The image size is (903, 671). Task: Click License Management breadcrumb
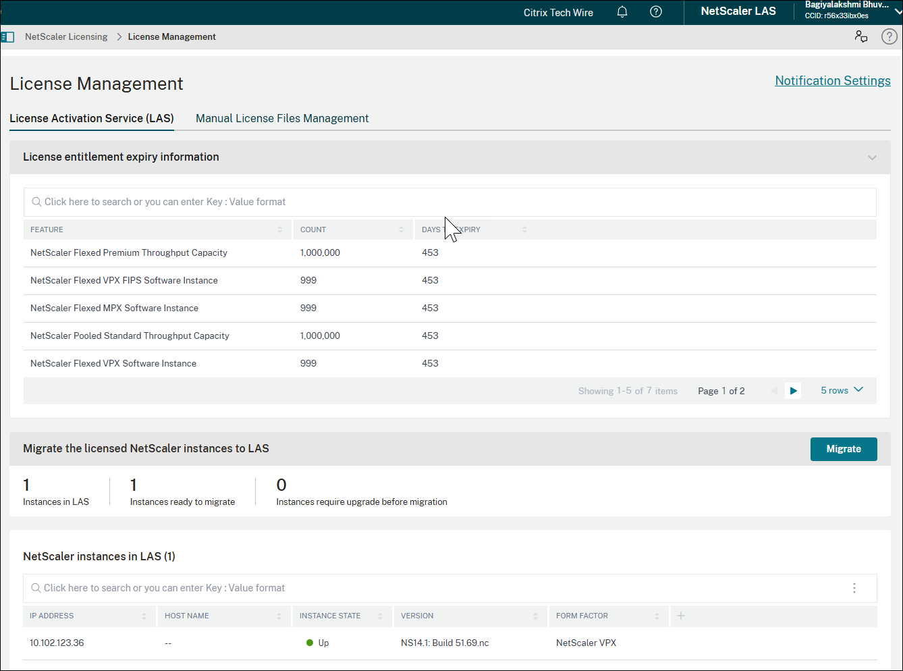172,36
